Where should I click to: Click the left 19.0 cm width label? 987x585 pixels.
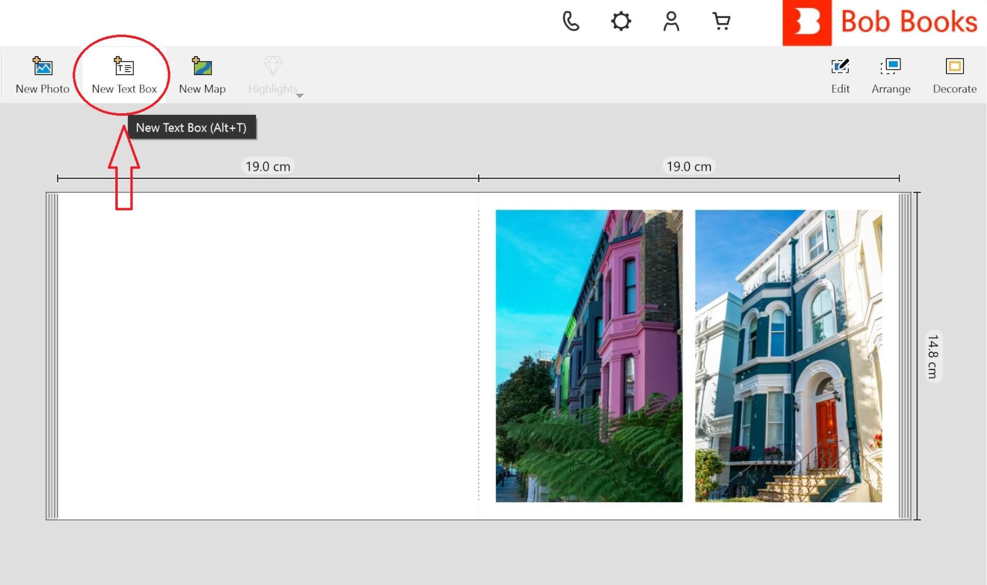coord(267,167)
